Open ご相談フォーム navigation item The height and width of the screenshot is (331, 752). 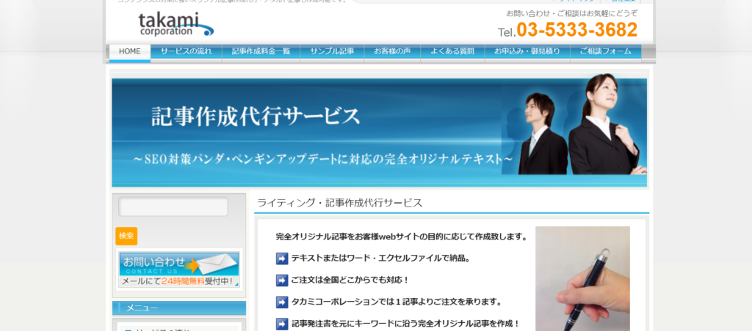click(x=606, y=52)
